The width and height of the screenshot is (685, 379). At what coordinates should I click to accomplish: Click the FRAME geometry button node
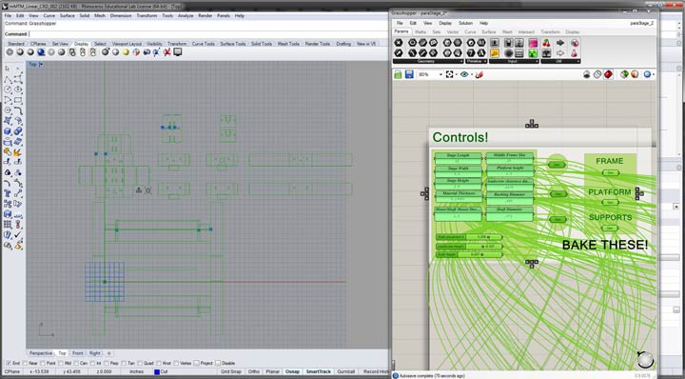tap(610, 173)
